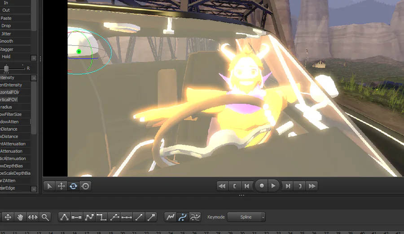The width and height of the screenshot is (404, 234).
Task: Click the dashed three-key tangent icon
Action: [x=127, y=217]
